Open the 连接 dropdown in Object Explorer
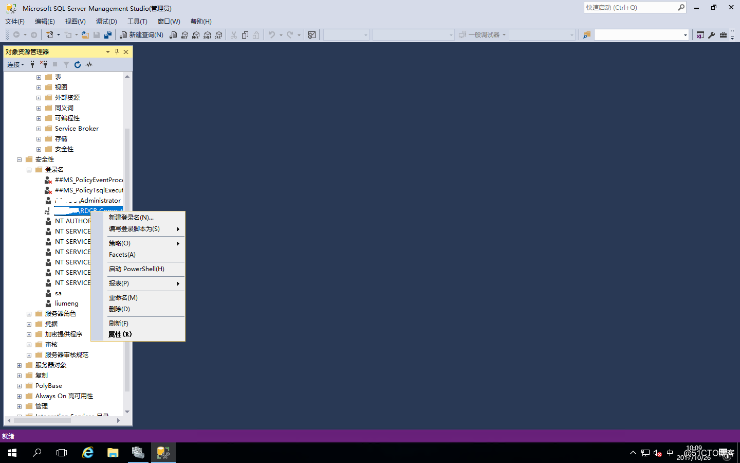 15,64
